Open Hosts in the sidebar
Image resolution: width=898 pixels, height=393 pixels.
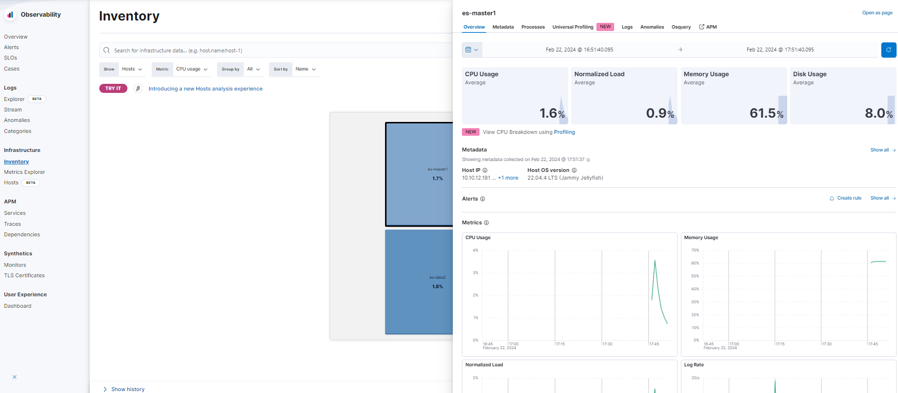click(11, 182)
